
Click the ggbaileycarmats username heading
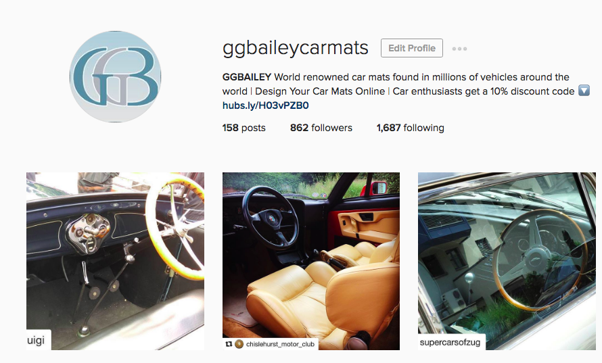click(x=295, y=49)
